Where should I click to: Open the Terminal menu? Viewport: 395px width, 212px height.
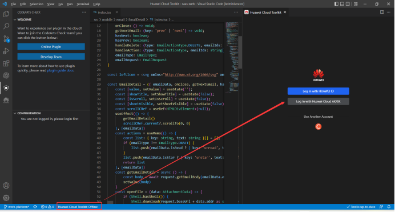pyautogui.click(x=83, y=4)
